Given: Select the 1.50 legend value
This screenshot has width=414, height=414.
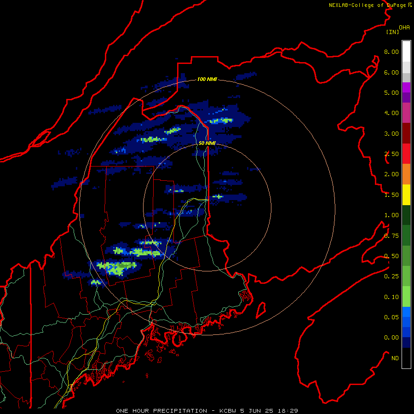Looking at the screenshot, I should [x=391, y=195].
